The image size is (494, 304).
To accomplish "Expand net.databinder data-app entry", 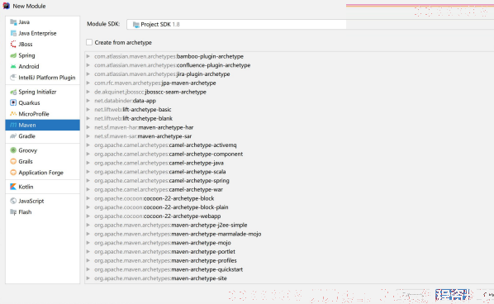I will coord(88,101).
